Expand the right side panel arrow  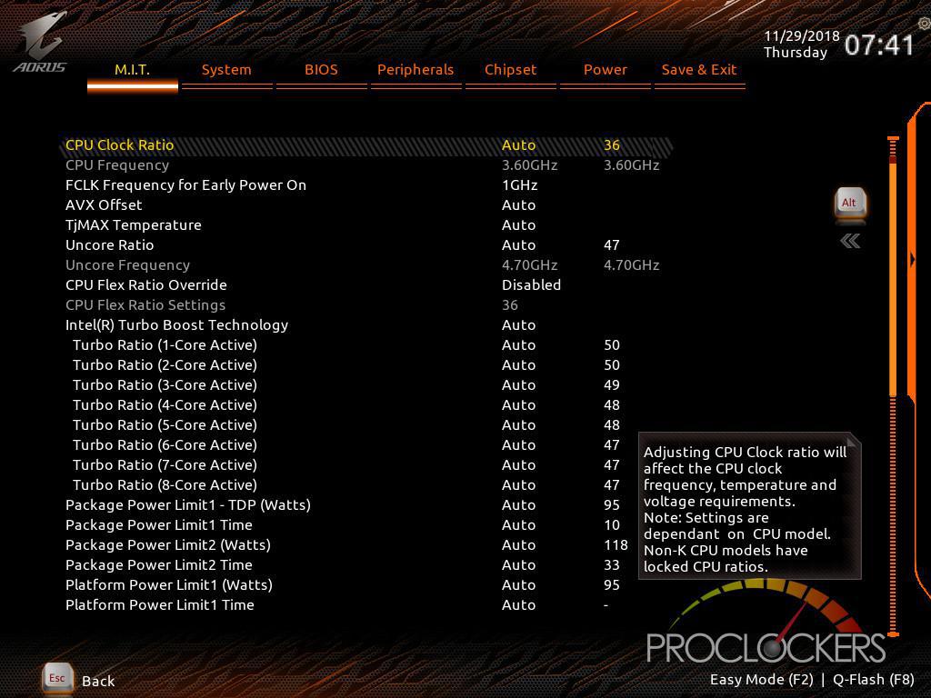click(x=913, y=259)
